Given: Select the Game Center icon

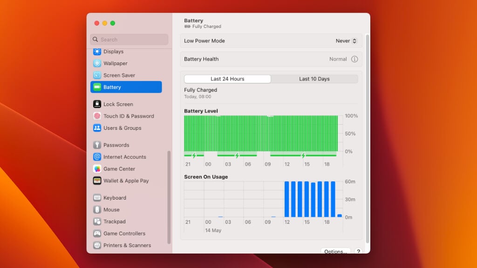Looking at the screenshot, I should click(x=97, y=168).
